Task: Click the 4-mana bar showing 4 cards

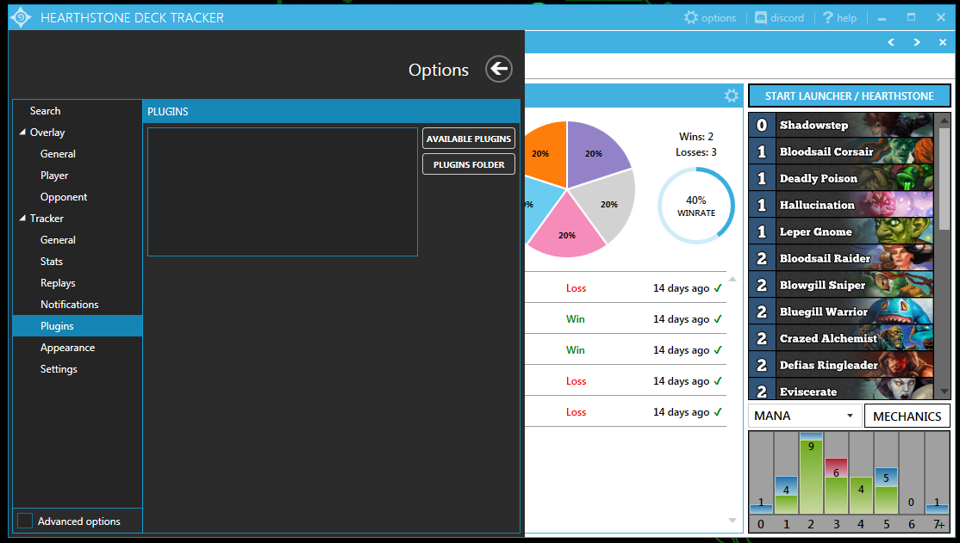Action: (861, 496)
